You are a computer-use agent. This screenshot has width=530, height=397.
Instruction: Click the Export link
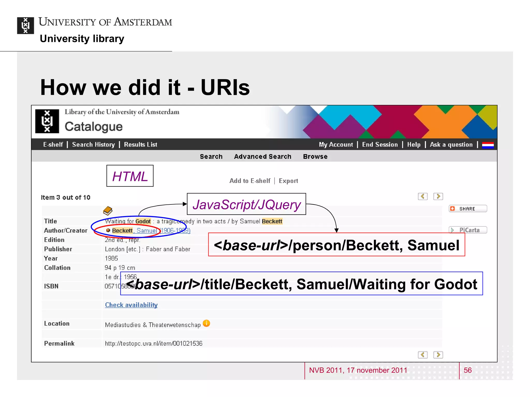click(288, 181)
